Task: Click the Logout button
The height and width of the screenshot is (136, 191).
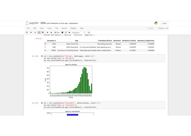Action: click(x=164, y=23)
